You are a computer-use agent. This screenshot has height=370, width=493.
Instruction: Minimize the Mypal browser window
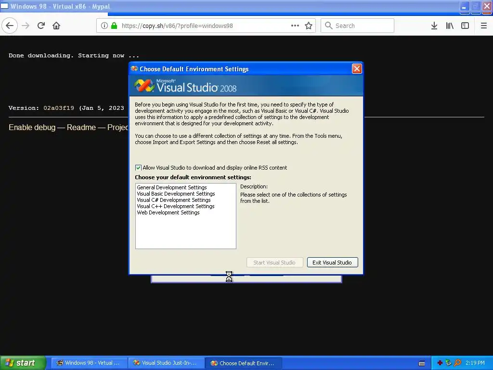click(x=465, y=6)
